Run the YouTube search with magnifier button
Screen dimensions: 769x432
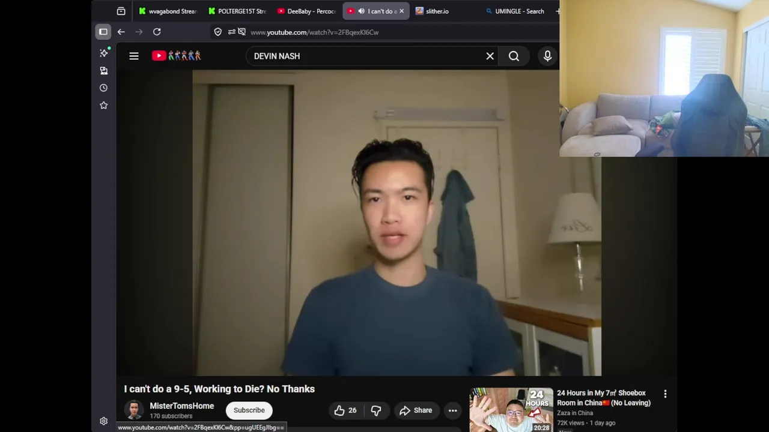click(x=514, y=56)
